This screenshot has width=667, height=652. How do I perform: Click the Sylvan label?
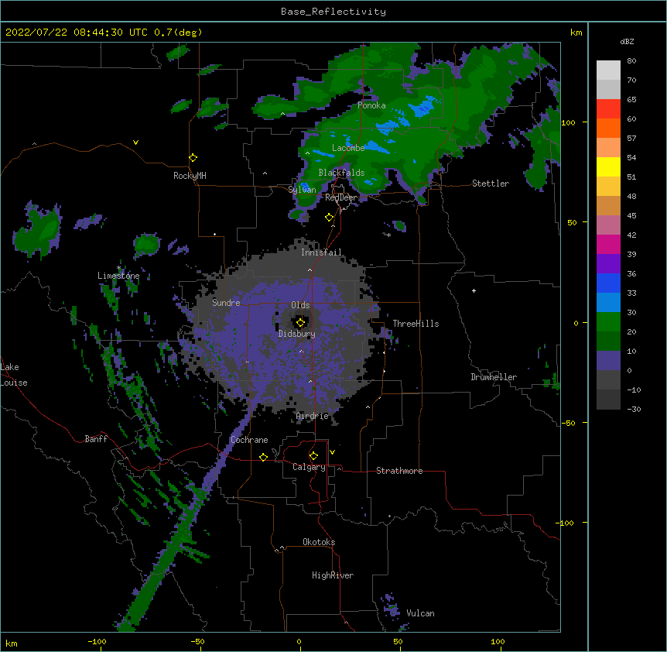[302, 190]
